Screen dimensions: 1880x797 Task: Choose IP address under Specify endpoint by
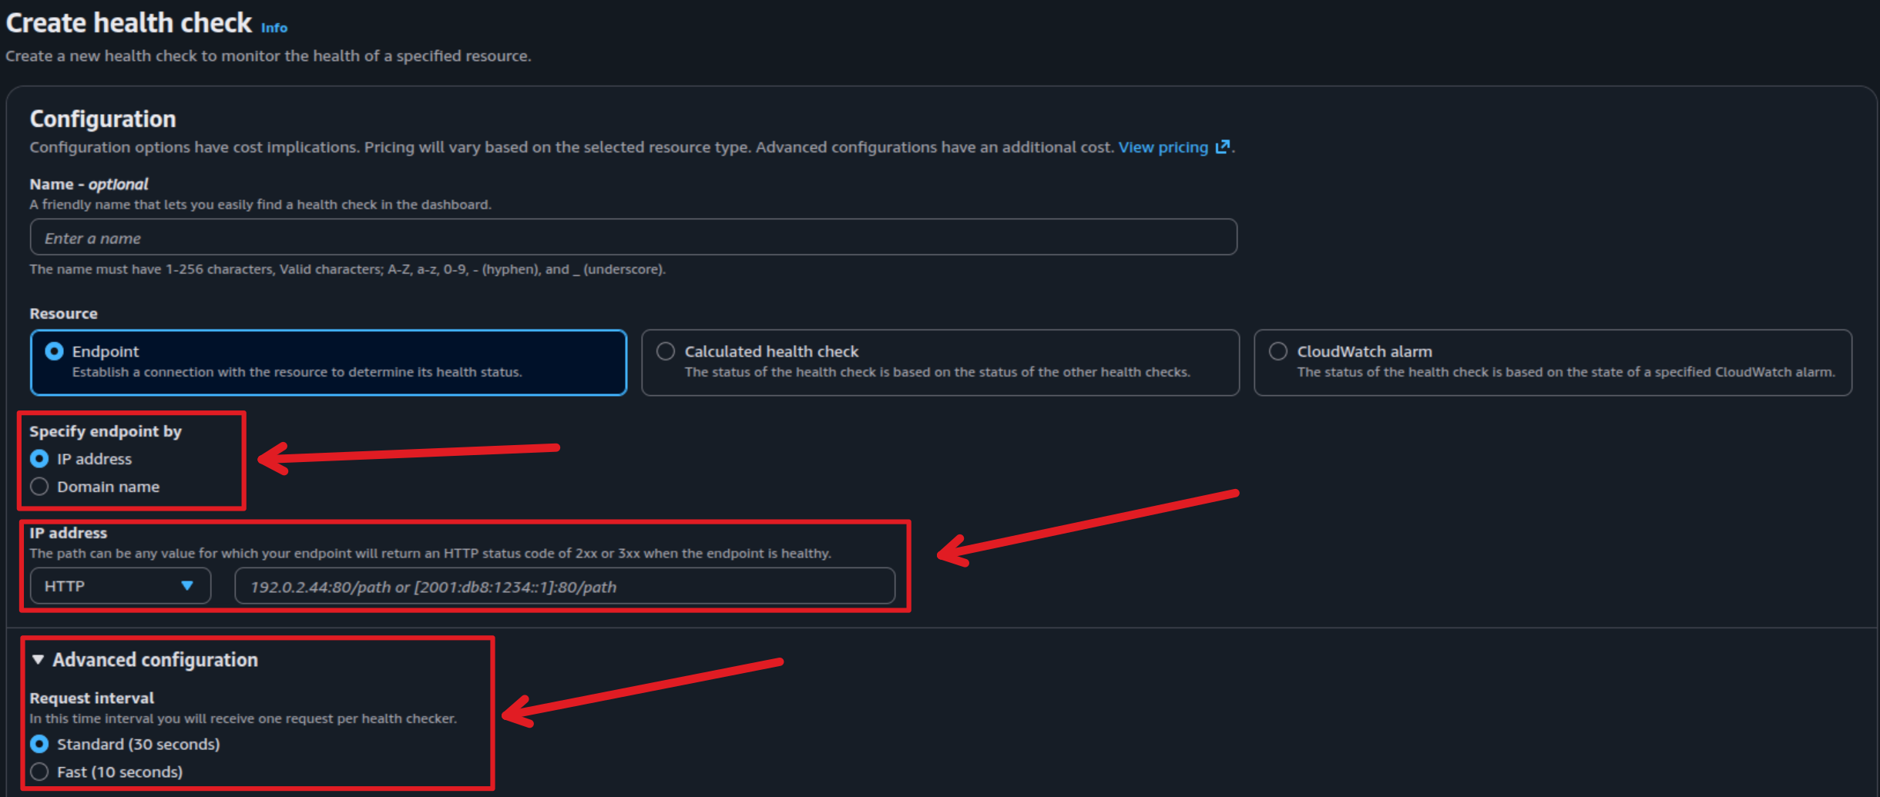(x=39, y=459)
